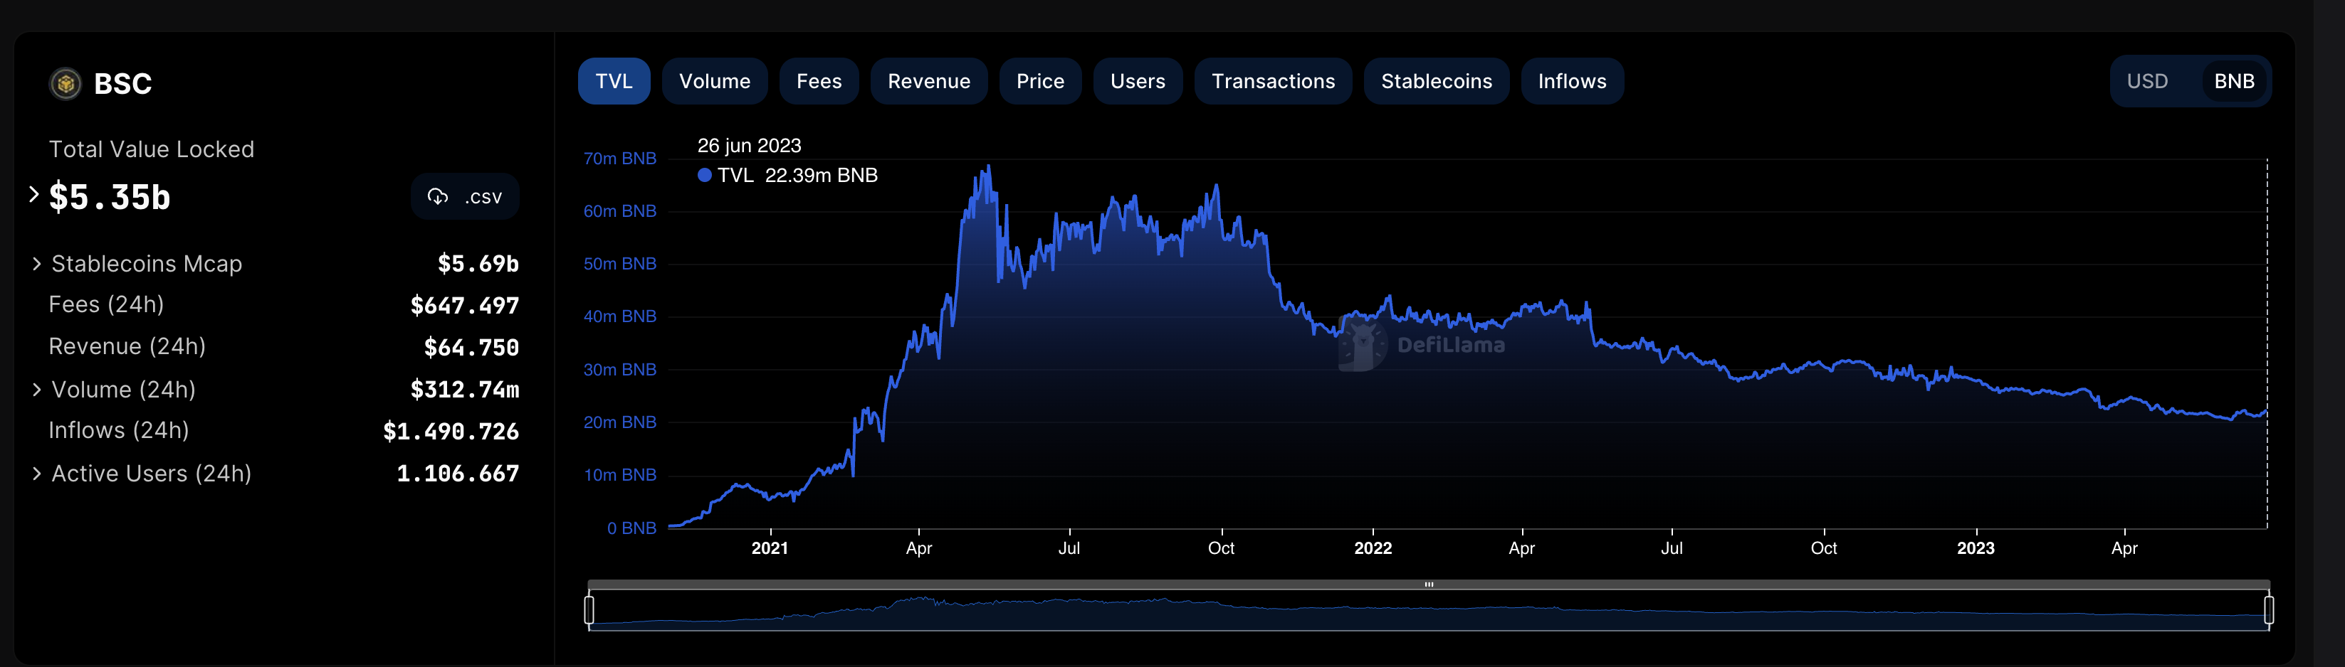2345x667 pixels.
Task: Show the Revenue chart
Action: tap(928, 82)
